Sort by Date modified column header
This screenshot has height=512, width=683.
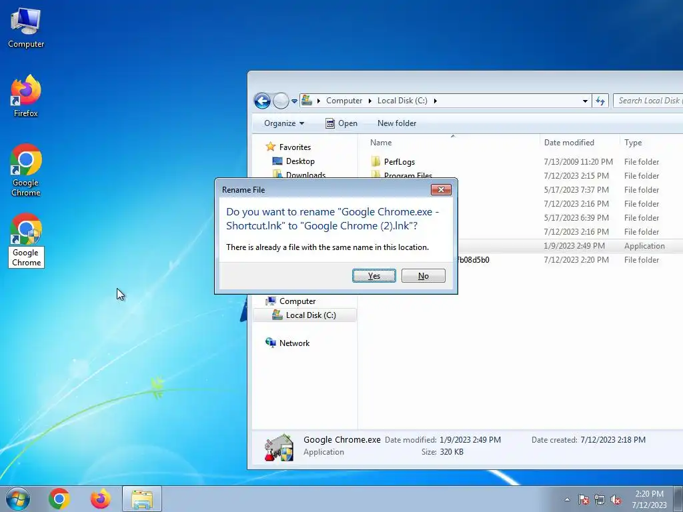[569, 143]
